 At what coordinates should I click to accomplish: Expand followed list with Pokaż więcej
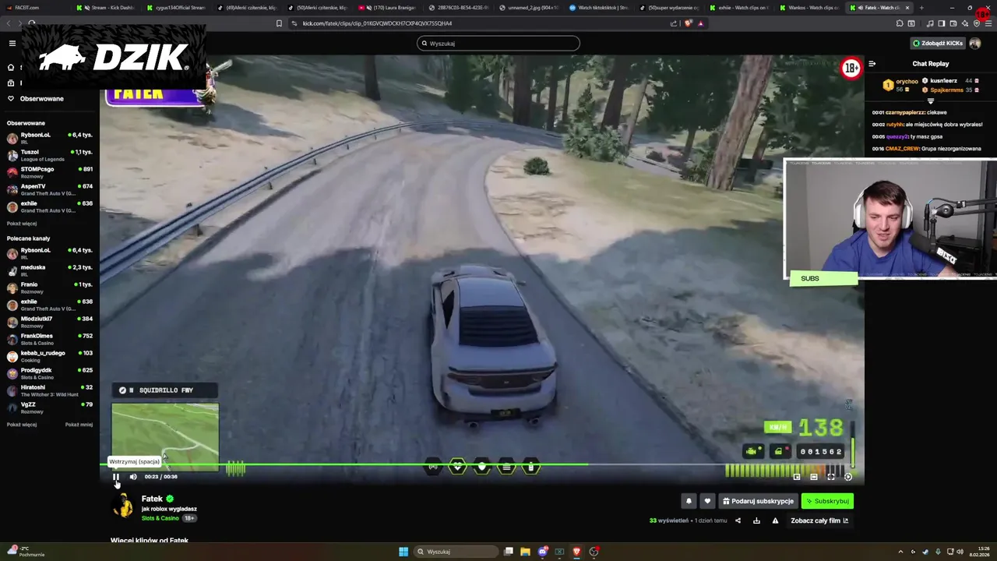click(x=22, y=224)
